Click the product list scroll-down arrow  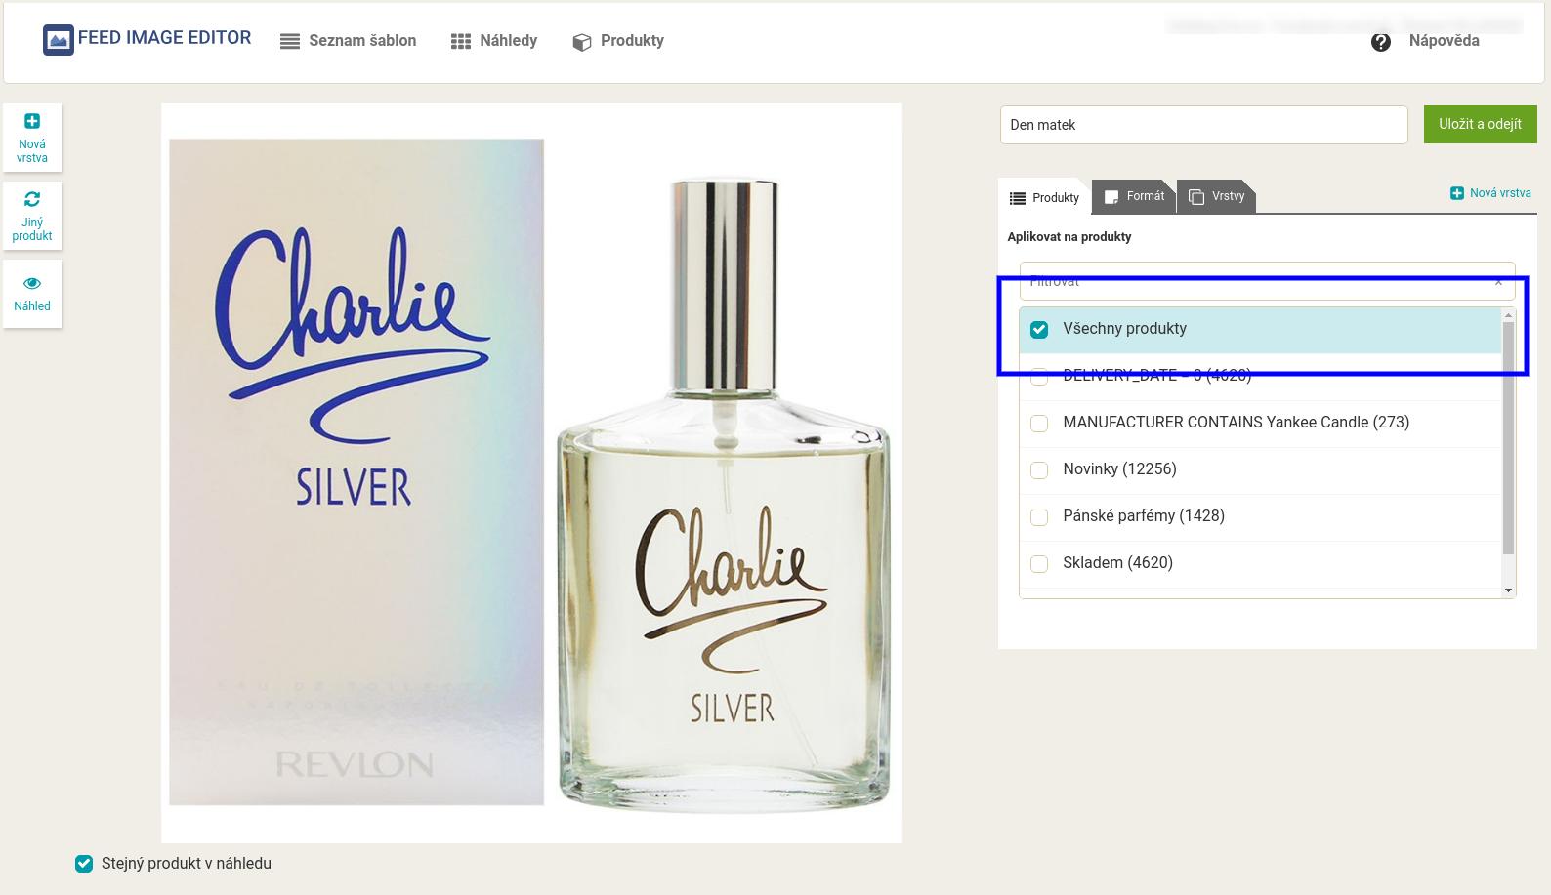click(1508, 590)
